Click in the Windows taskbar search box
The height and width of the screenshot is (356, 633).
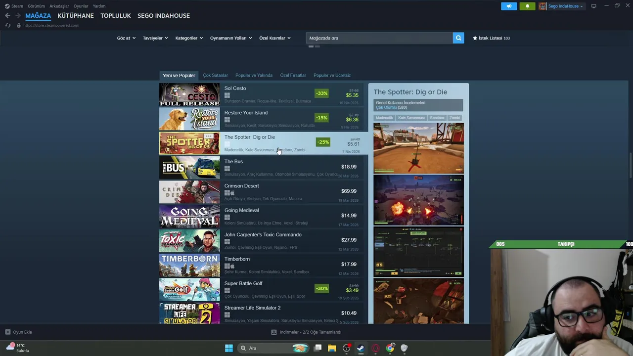pos(272,348)
